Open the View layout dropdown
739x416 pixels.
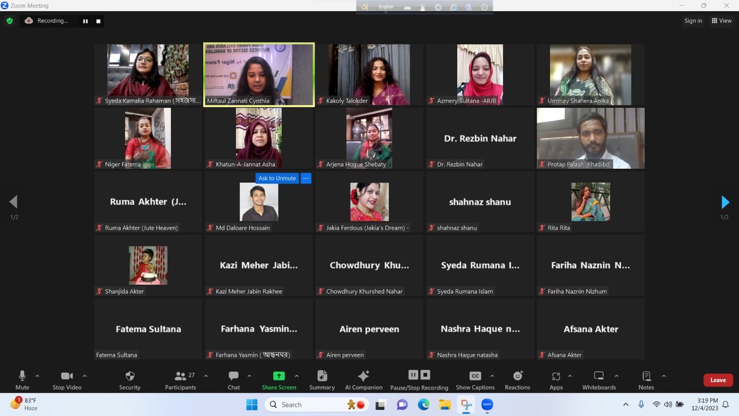722,21
